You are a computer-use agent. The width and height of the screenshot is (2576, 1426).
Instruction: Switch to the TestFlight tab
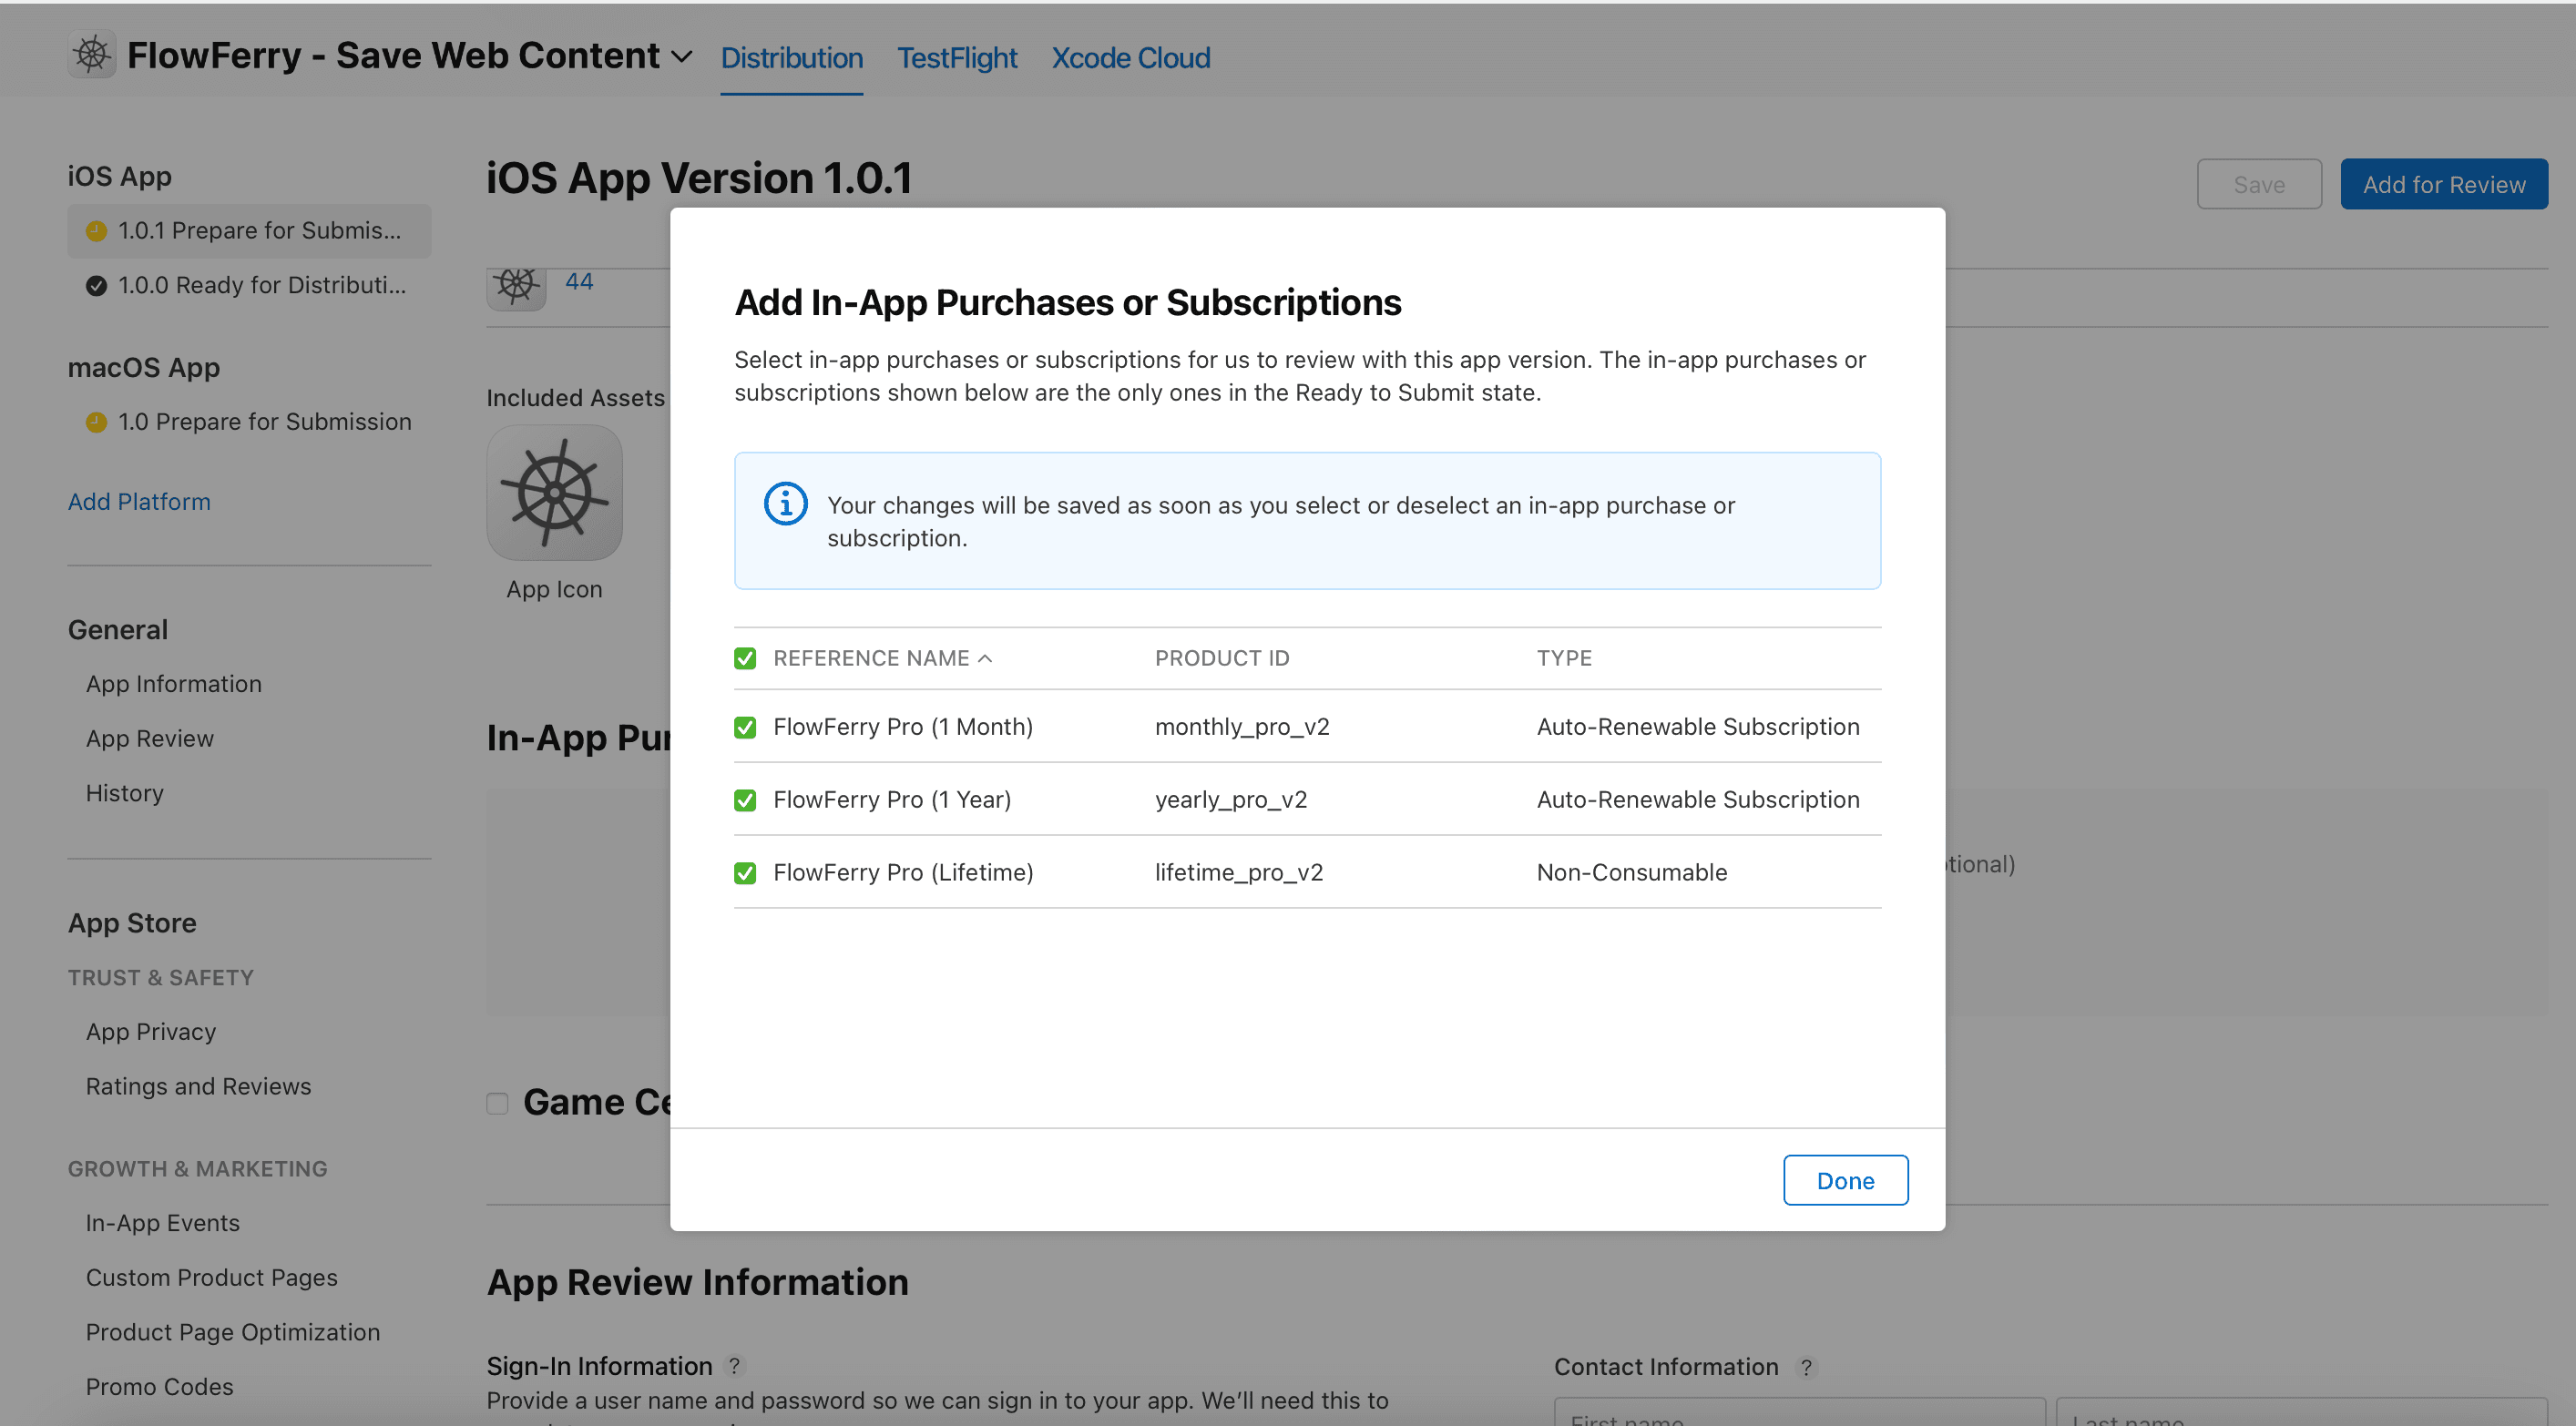956,58
